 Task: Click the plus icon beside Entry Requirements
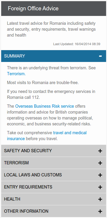point(100,187)
